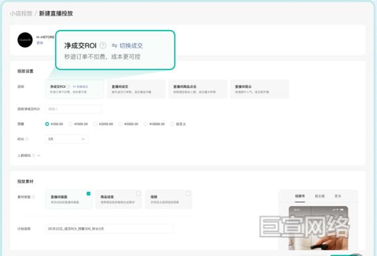Check the 视频 material checkbox

[188, 193]
